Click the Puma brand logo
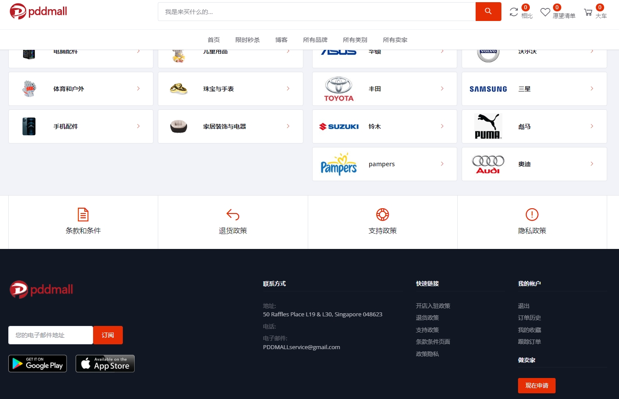This screenshot has height=399, width=619. click(488, 126)
